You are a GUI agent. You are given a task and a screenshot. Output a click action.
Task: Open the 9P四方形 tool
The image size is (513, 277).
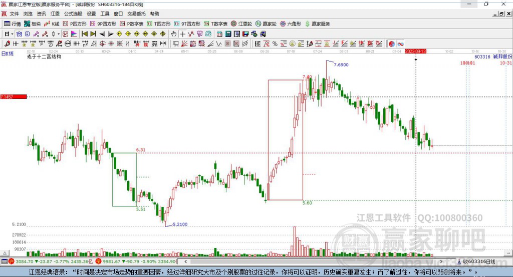[x=103, y=24]
